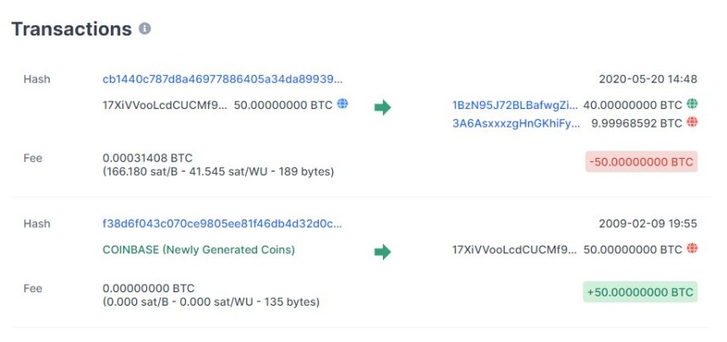Click red globe icon beside 50.00000000 BTC output

[x=691, y=249]
